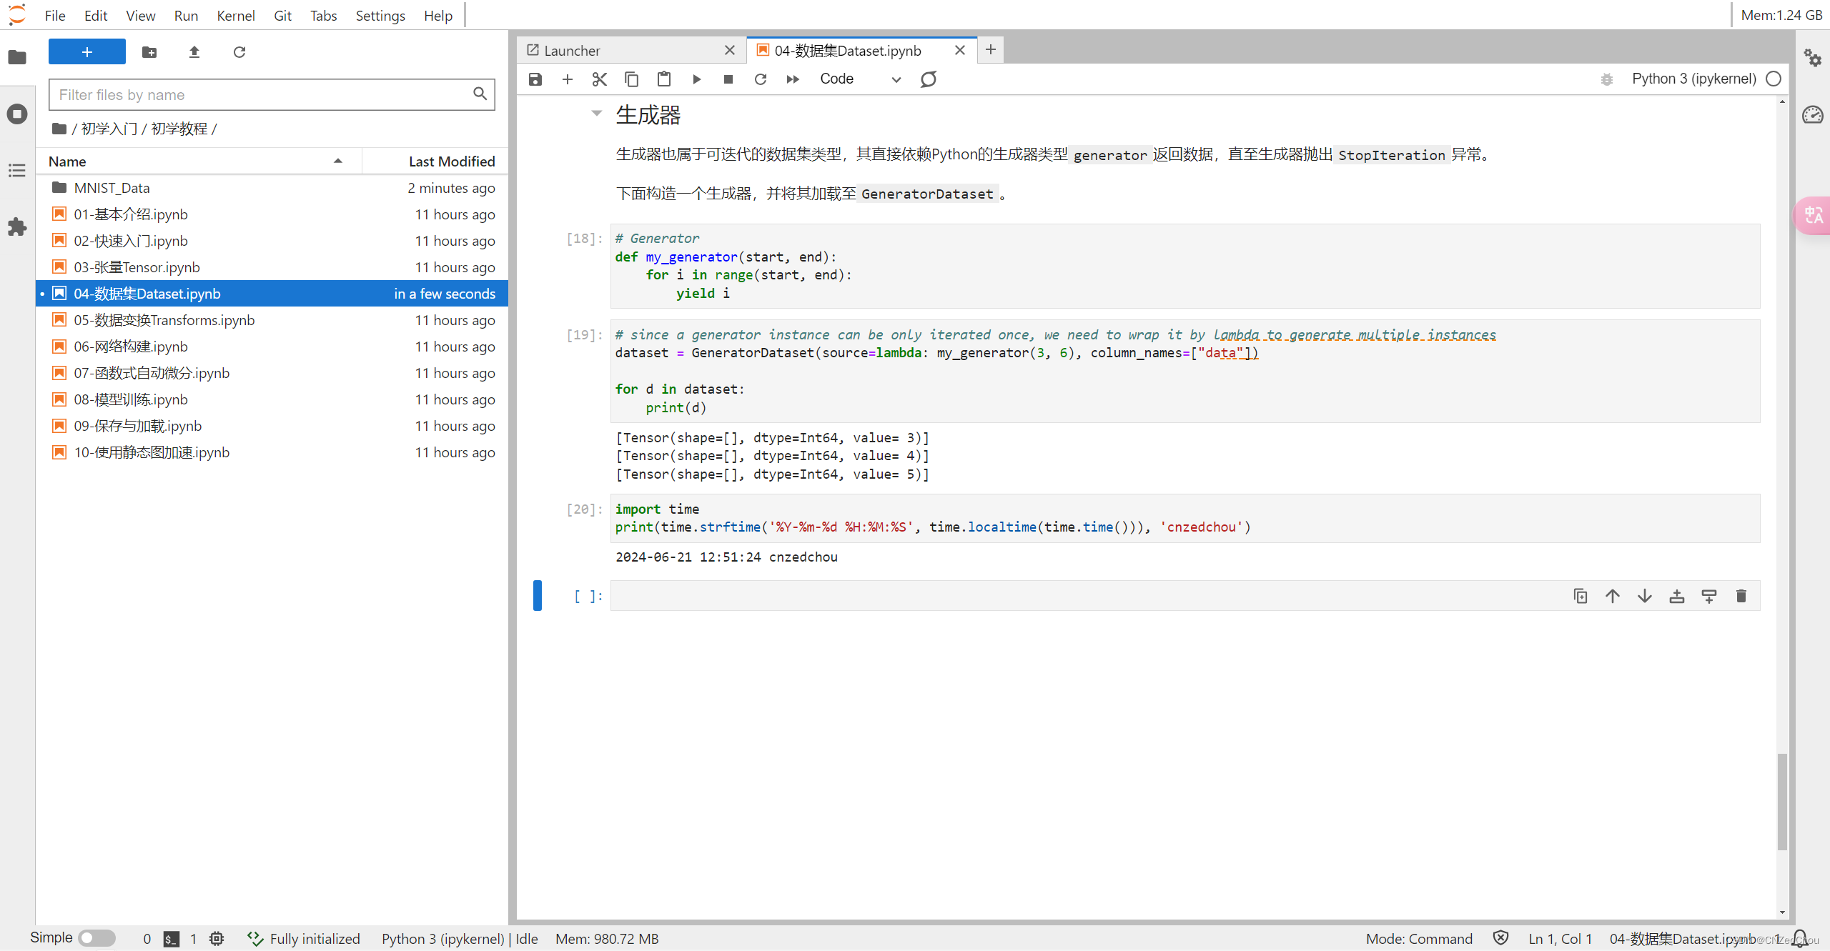Click the kernel status circle indicator
Screen dimensions: 1830x951
pyautogui.click(x=1773, y=79)
